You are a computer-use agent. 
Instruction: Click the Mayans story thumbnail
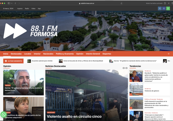click(136, 116)
